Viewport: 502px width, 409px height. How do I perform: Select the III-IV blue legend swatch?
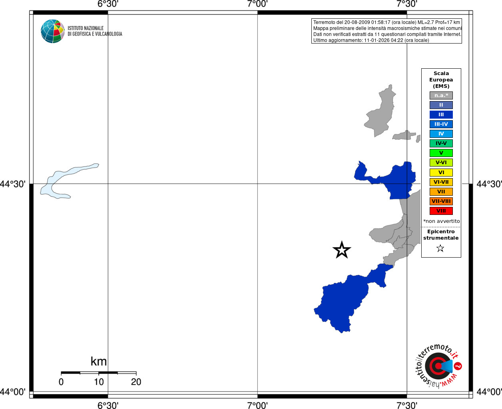coord(441,124)
